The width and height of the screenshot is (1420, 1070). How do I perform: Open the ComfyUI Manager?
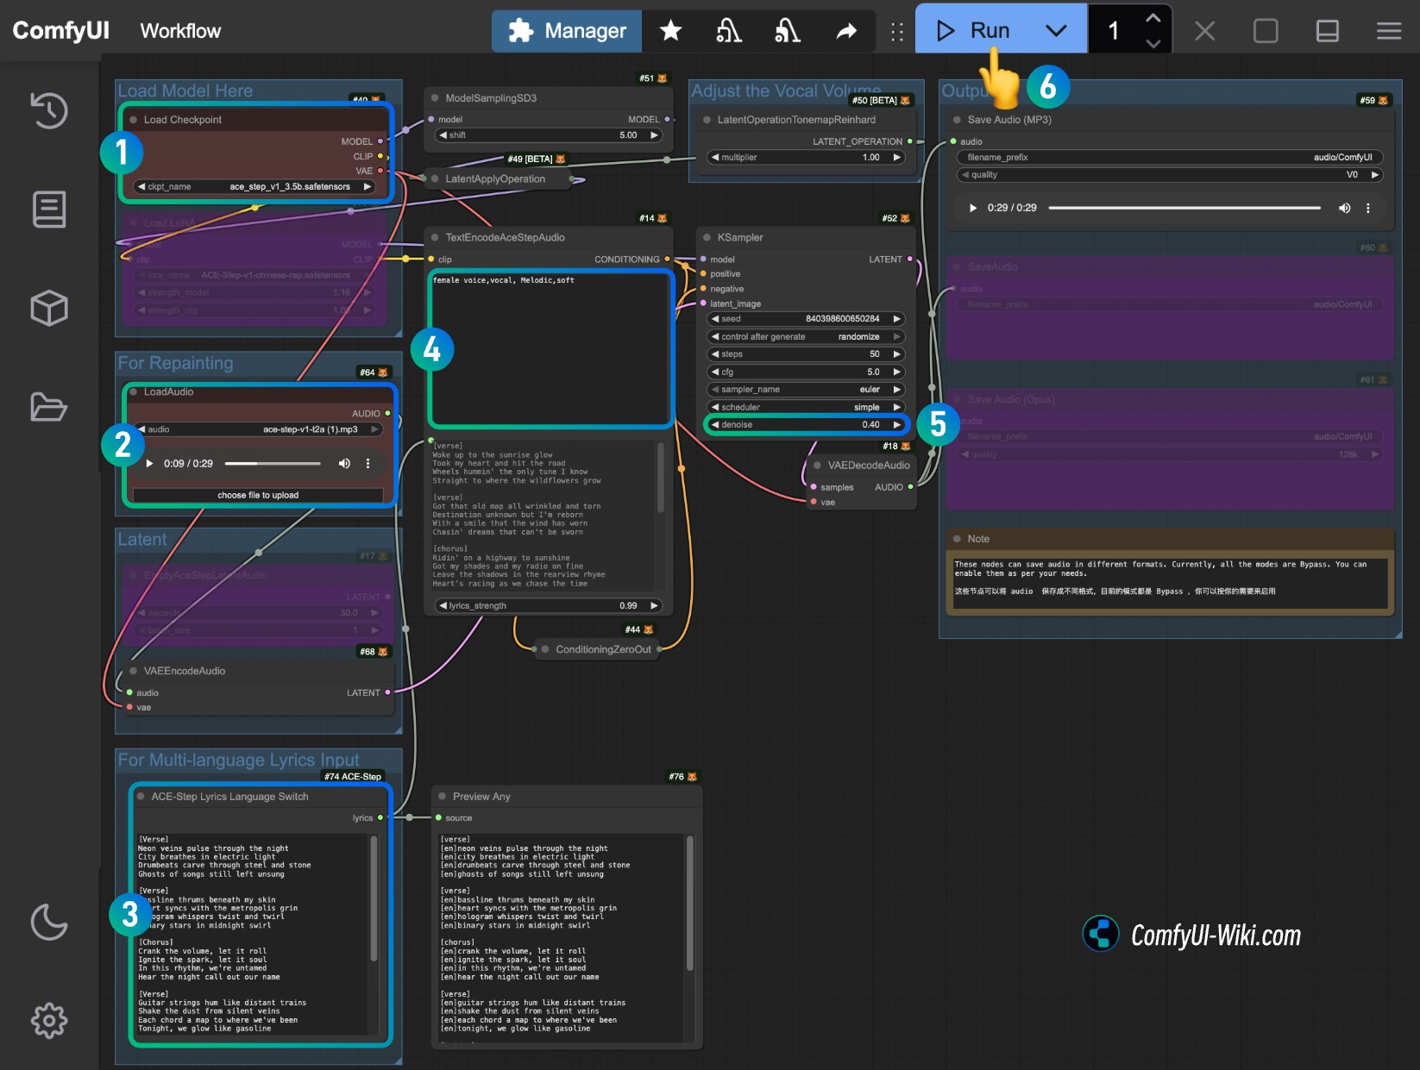[x=567, y=31]
